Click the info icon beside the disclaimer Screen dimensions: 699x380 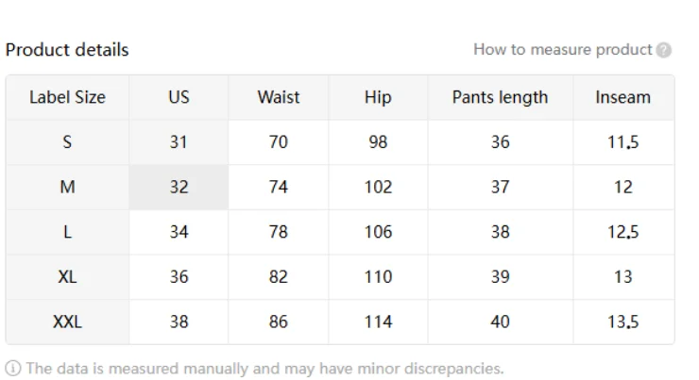pyautogui.click(x=12, y=368)
